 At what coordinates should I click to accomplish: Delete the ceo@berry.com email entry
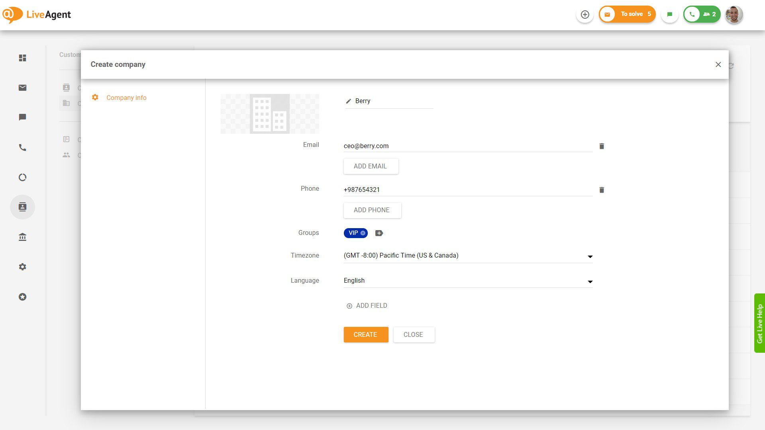click(602, 146)
